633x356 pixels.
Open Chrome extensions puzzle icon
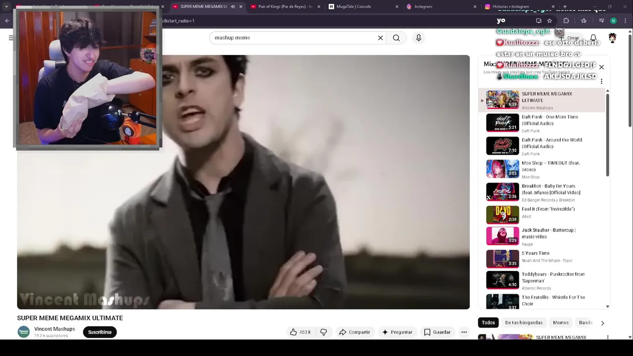pos(566,21)
